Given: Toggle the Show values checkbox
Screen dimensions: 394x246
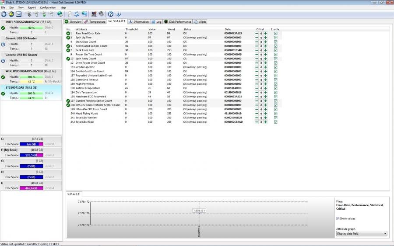Looking at the screenshot, I should (338, 218).
